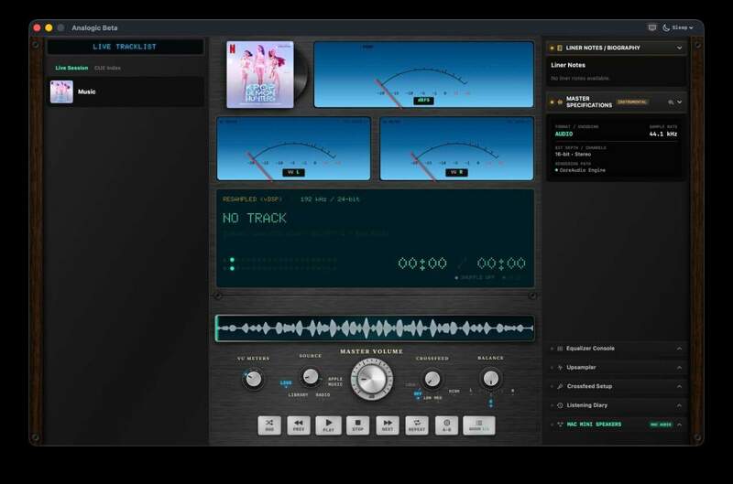Click the Crossfeed Setup icon

coord(560,386)
